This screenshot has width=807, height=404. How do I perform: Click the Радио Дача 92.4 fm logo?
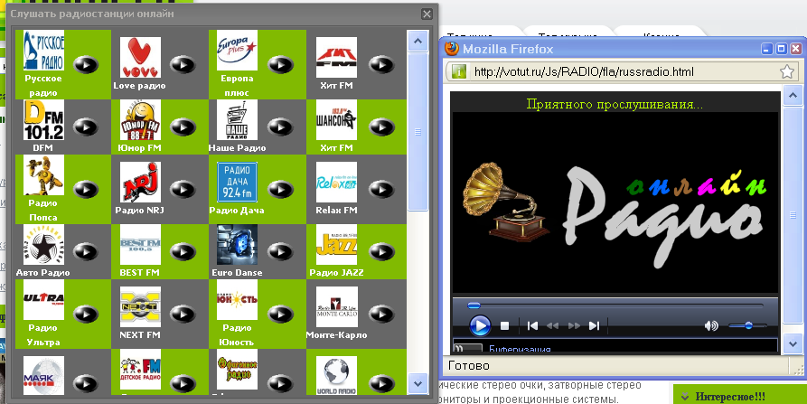[x=238, y=183]
